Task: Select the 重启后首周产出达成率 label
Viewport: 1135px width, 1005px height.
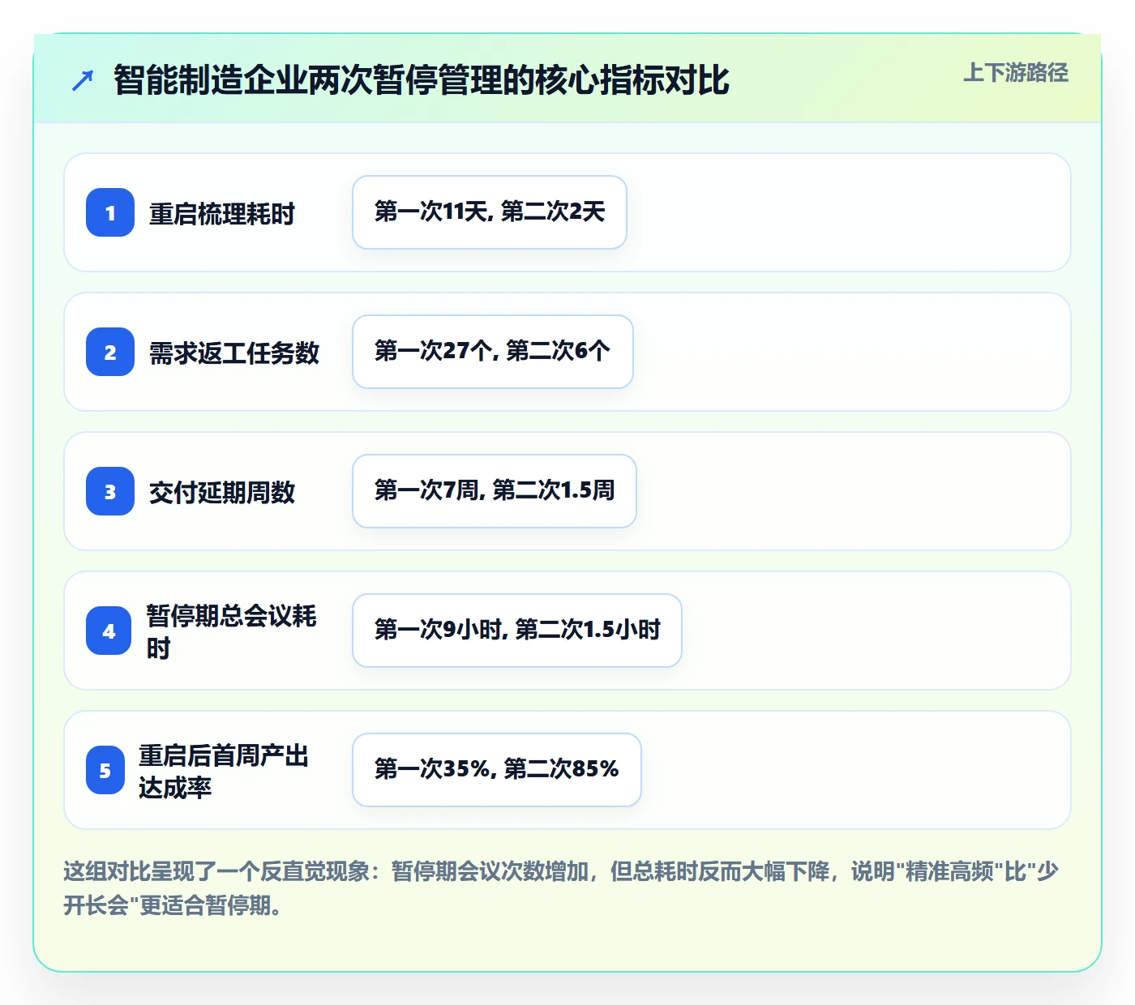Action: 224,772
